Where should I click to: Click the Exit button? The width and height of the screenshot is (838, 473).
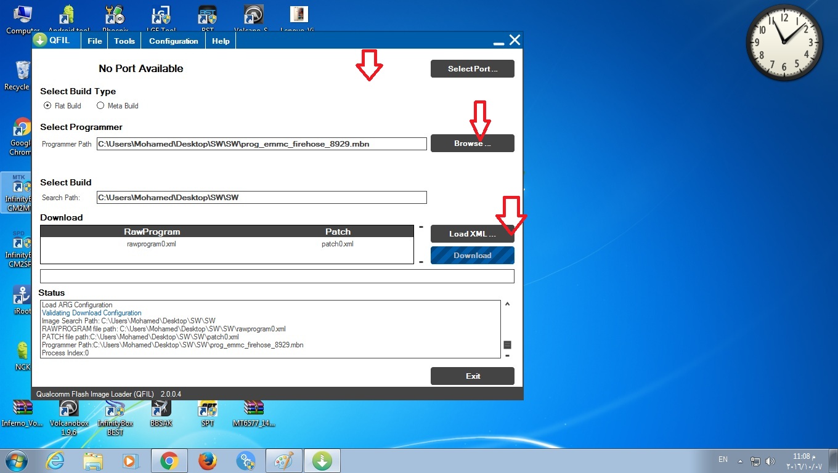pyautogui.click(x=473, y=376)
